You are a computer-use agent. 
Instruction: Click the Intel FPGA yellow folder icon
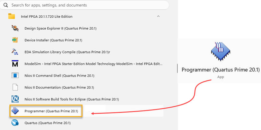point(11,16)
